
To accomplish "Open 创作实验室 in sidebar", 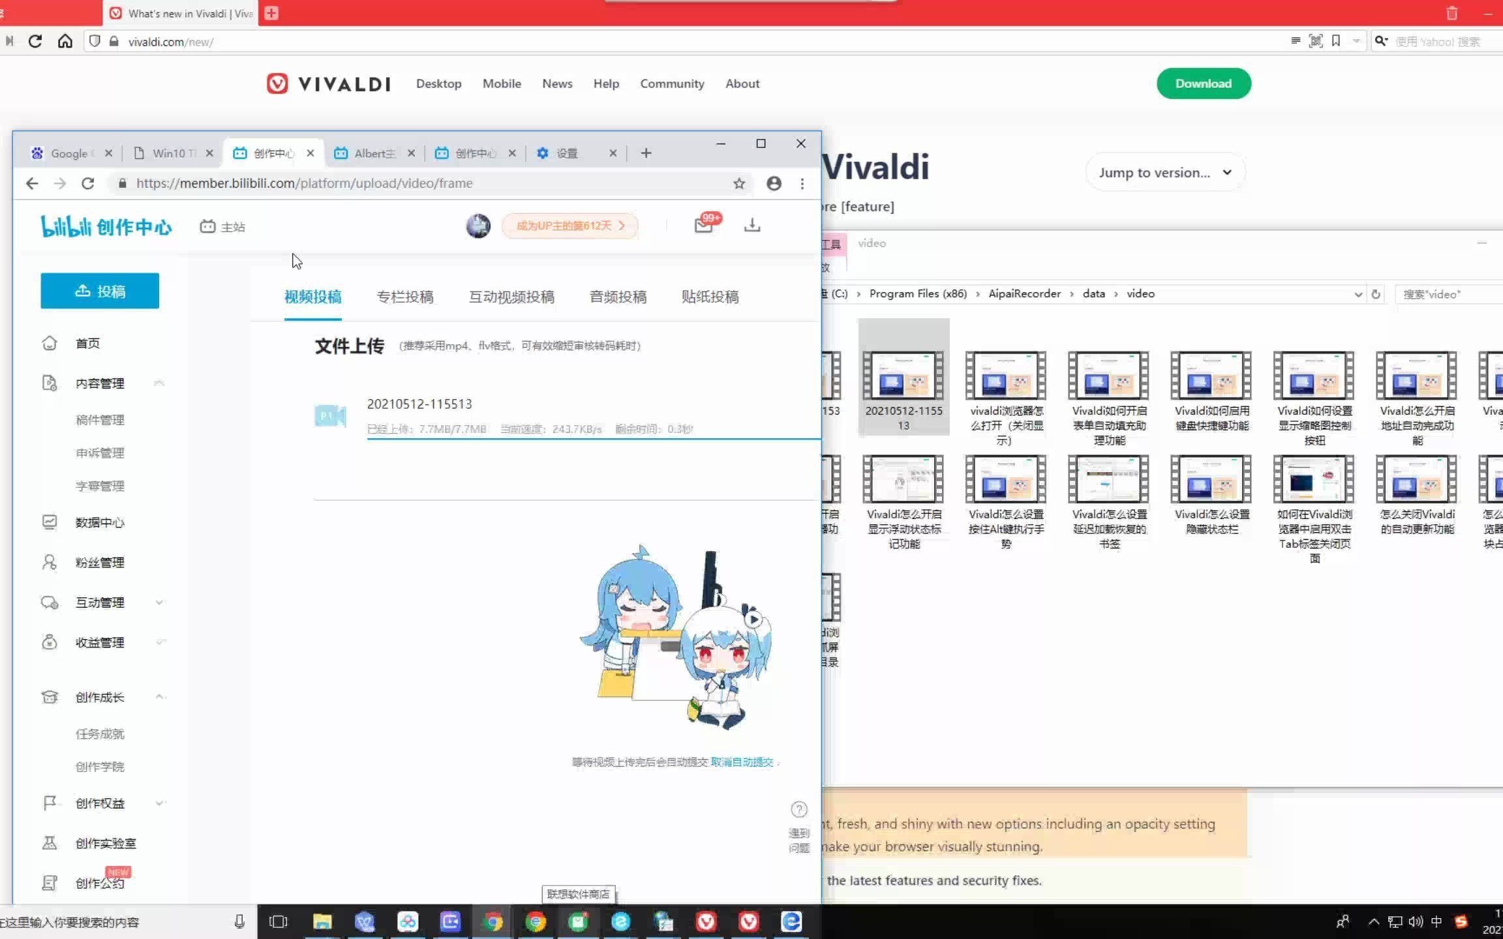I will [106, 843].
